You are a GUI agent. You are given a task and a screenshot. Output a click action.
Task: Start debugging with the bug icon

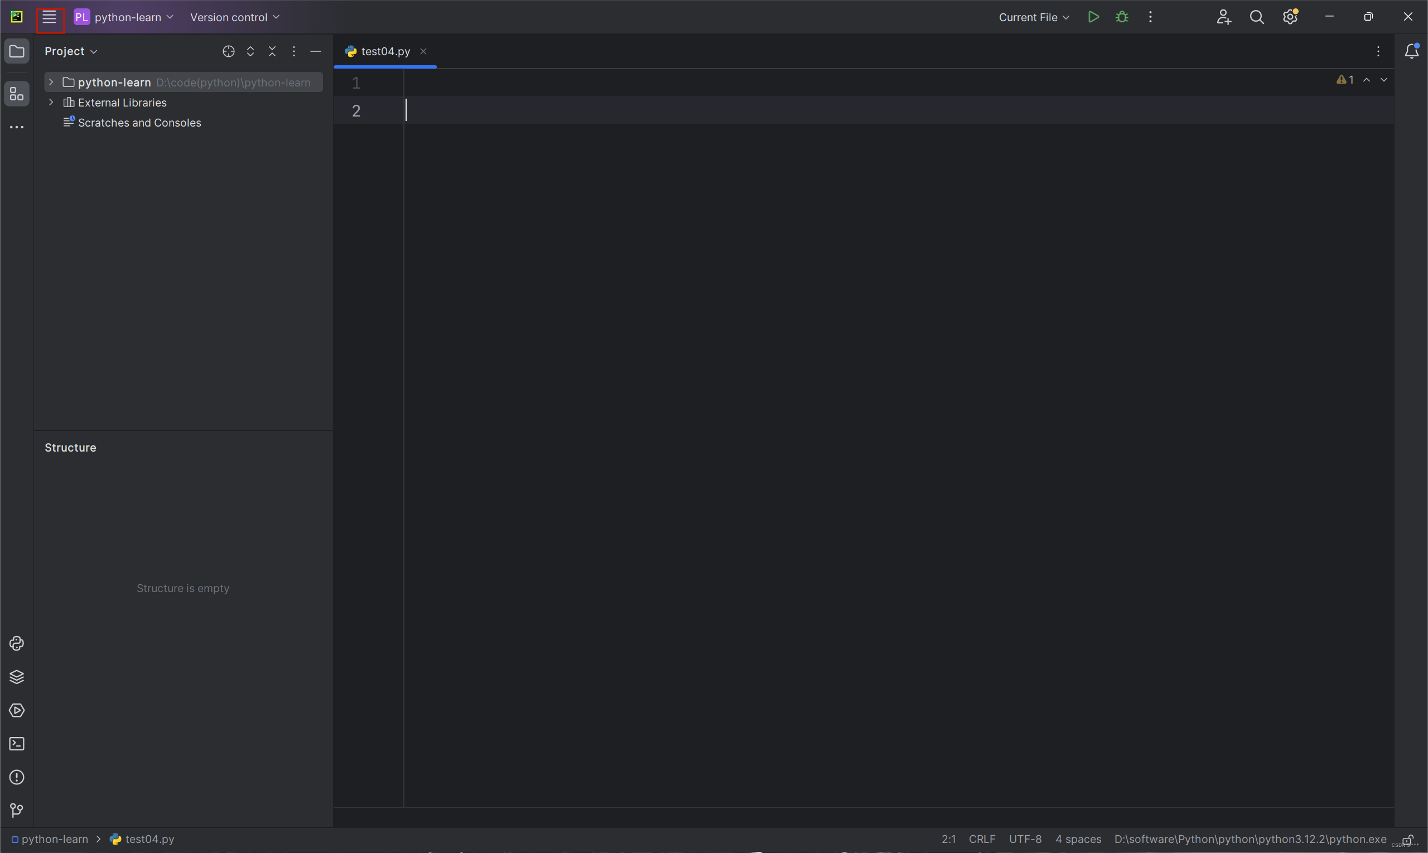pyautogui.click(x=1121, y=17)
